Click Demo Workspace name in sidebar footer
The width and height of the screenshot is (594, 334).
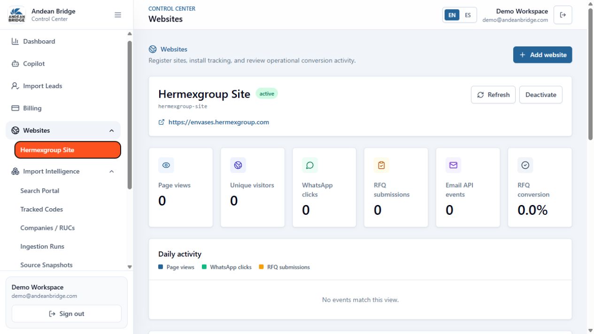38,287
